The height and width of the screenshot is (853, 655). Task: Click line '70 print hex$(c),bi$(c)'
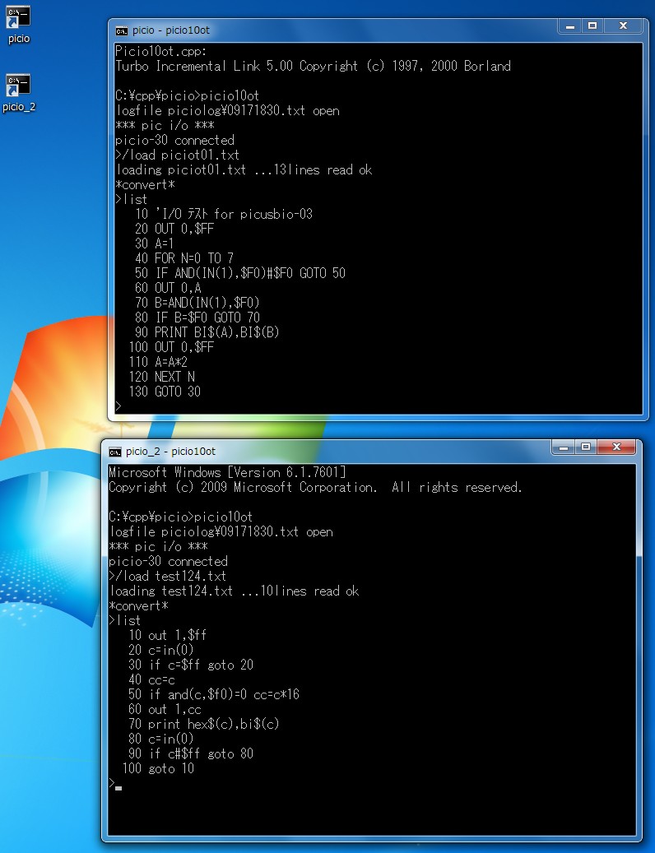pos(203,724)
